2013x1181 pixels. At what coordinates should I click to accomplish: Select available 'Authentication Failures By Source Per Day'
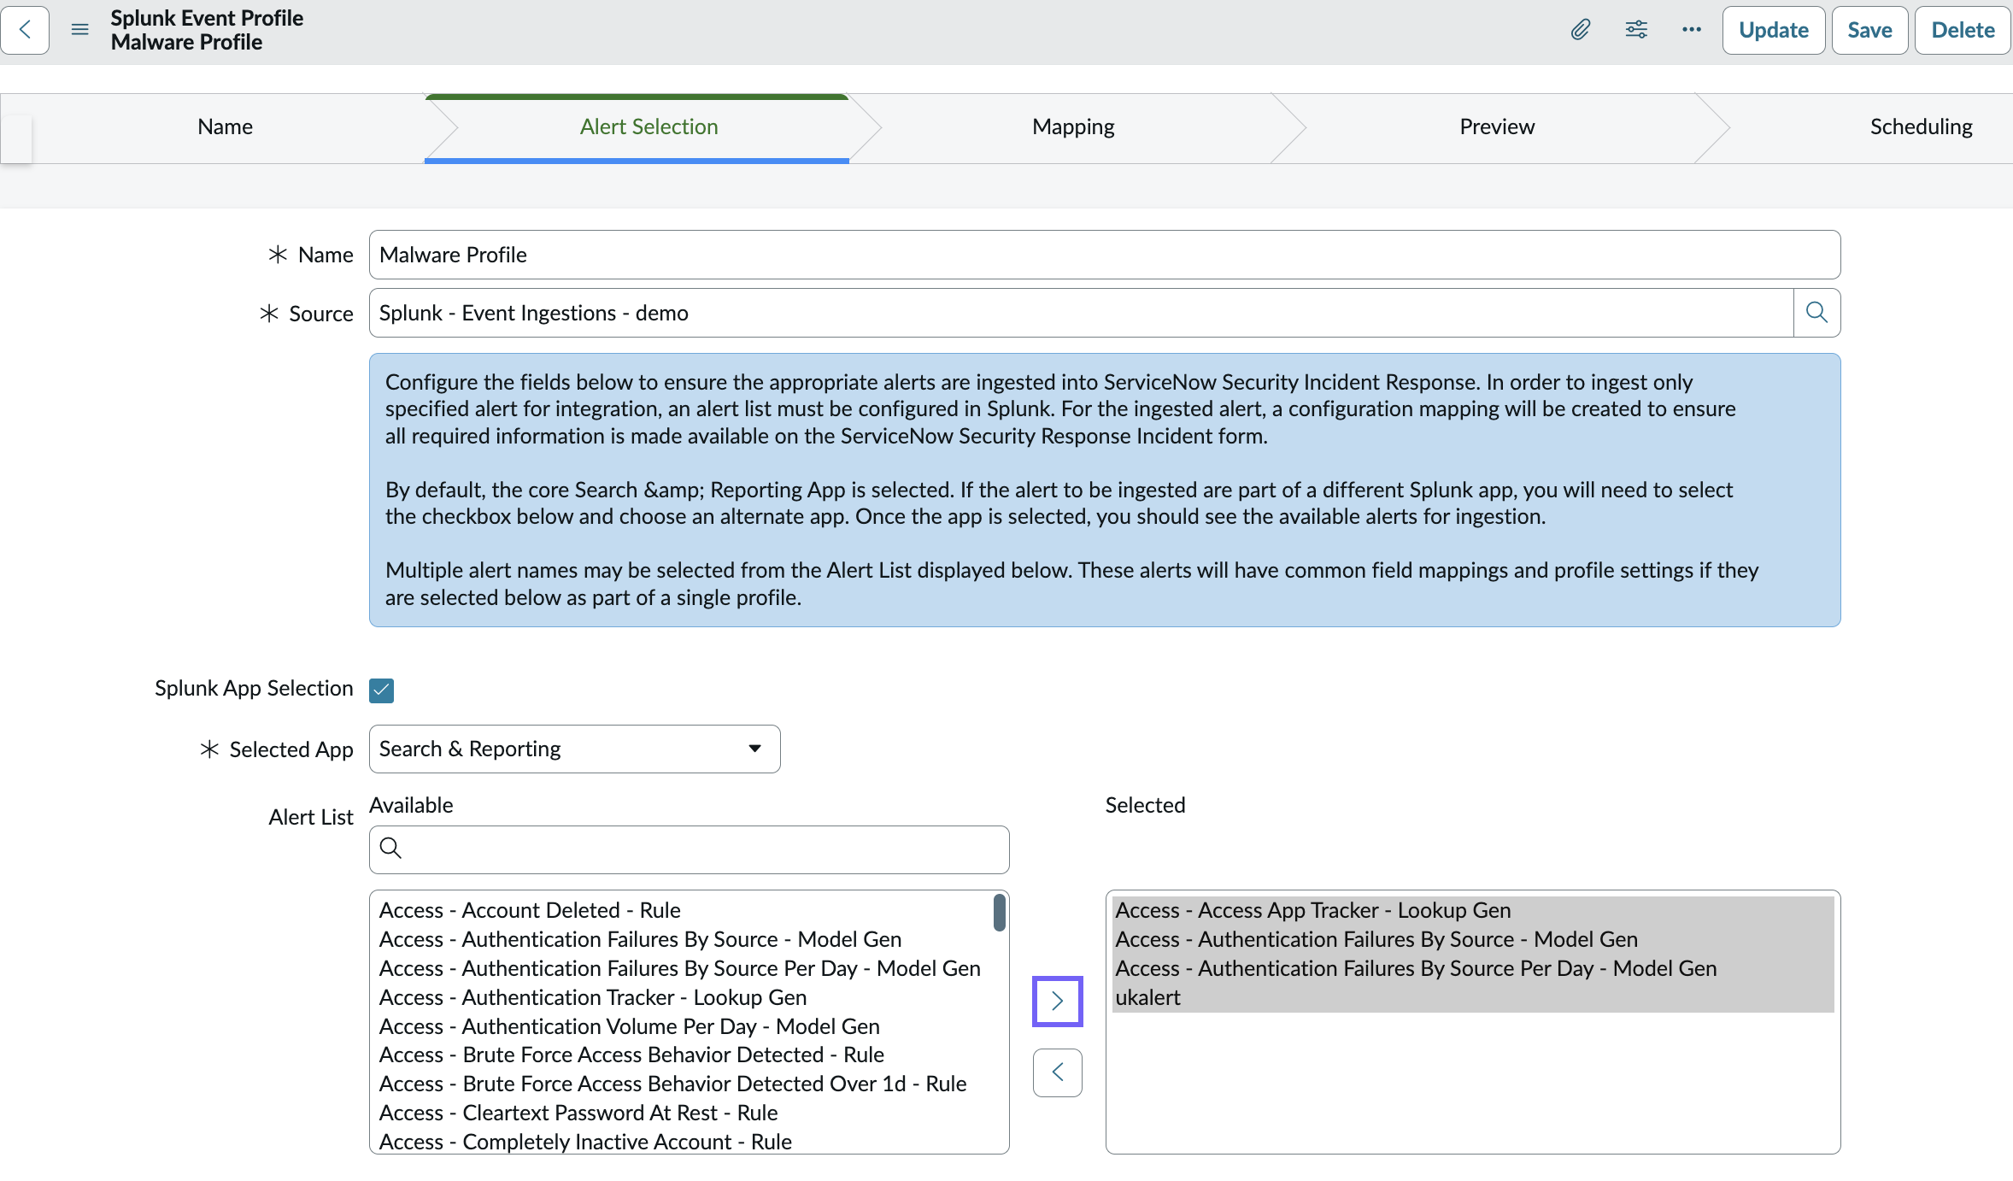click(680, 968)
